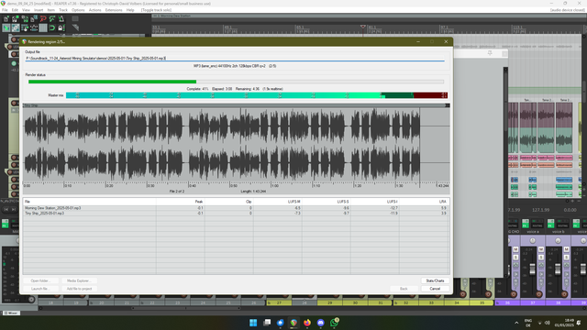
Task: Click the Open folder button
Action: click(40, 280)
